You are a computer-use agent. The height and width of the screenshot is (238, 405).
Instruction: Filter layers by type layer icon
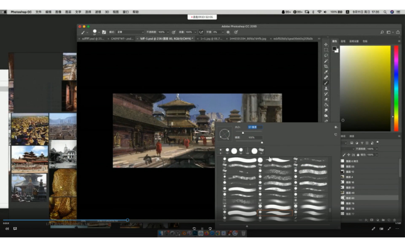[362, 143]
